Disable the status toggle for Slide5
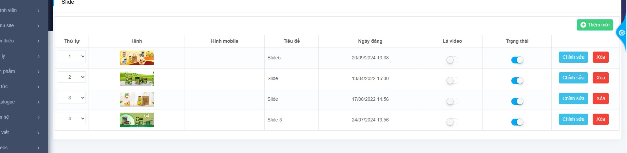This screenshot has height=153, width=627. (x=517, y=60)
